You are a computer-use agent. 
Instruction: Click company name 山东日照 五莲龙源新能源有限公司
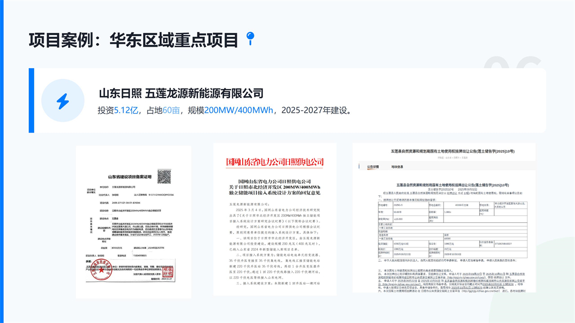[x=181, y=94]
